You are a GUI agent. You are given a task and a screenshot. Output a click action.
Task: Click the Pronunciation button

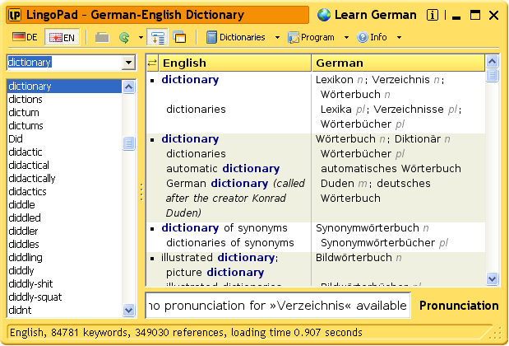pos(459,306)
